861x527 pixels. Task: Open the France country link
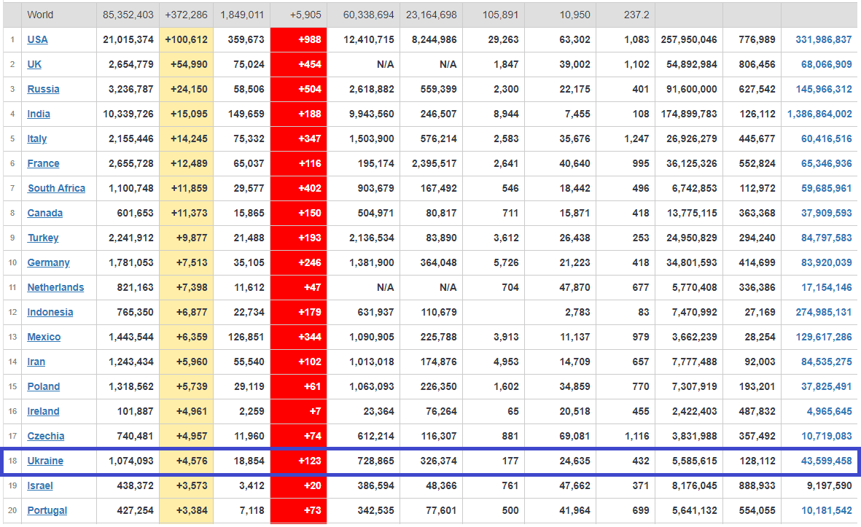(43, 163)
